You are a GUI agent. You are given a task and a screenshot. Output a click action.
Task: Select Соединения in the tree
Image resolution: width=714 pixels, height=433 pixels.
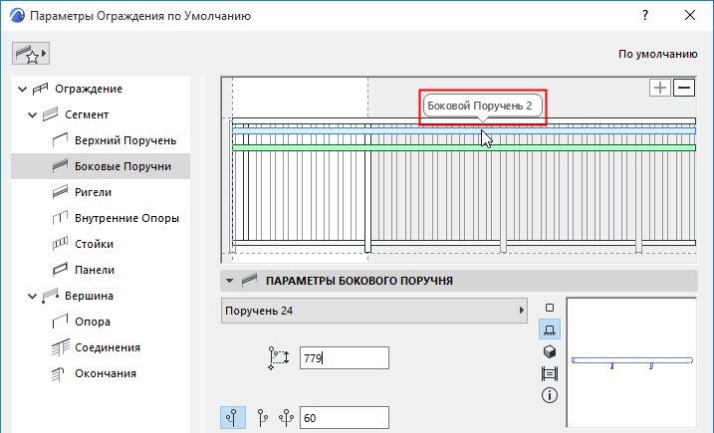(108, 347)
